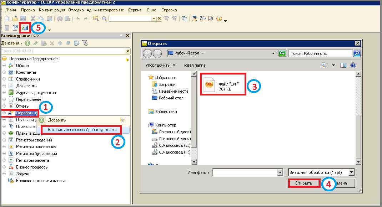Viewport: 382px width, 207px height.
Task: Open the Syntax Assistant icon
Action: point(195,19)
